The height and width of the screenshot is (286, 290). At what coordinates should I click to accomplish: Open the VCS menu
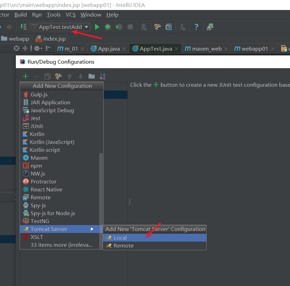click(x=71, y=15)
